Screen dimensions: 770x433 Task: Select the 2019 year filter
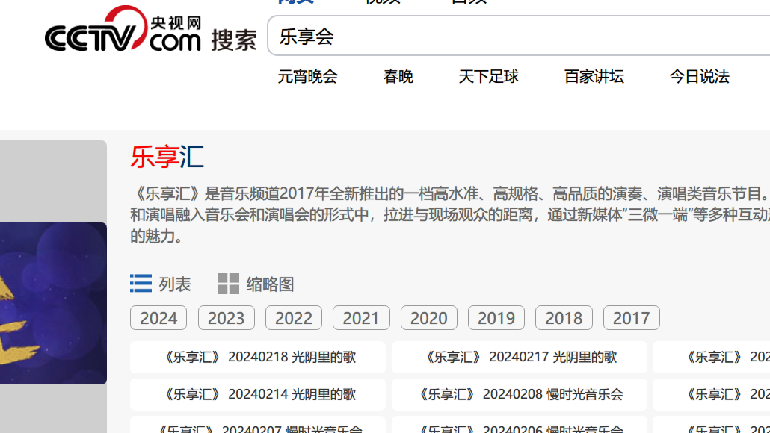(496, 318)
